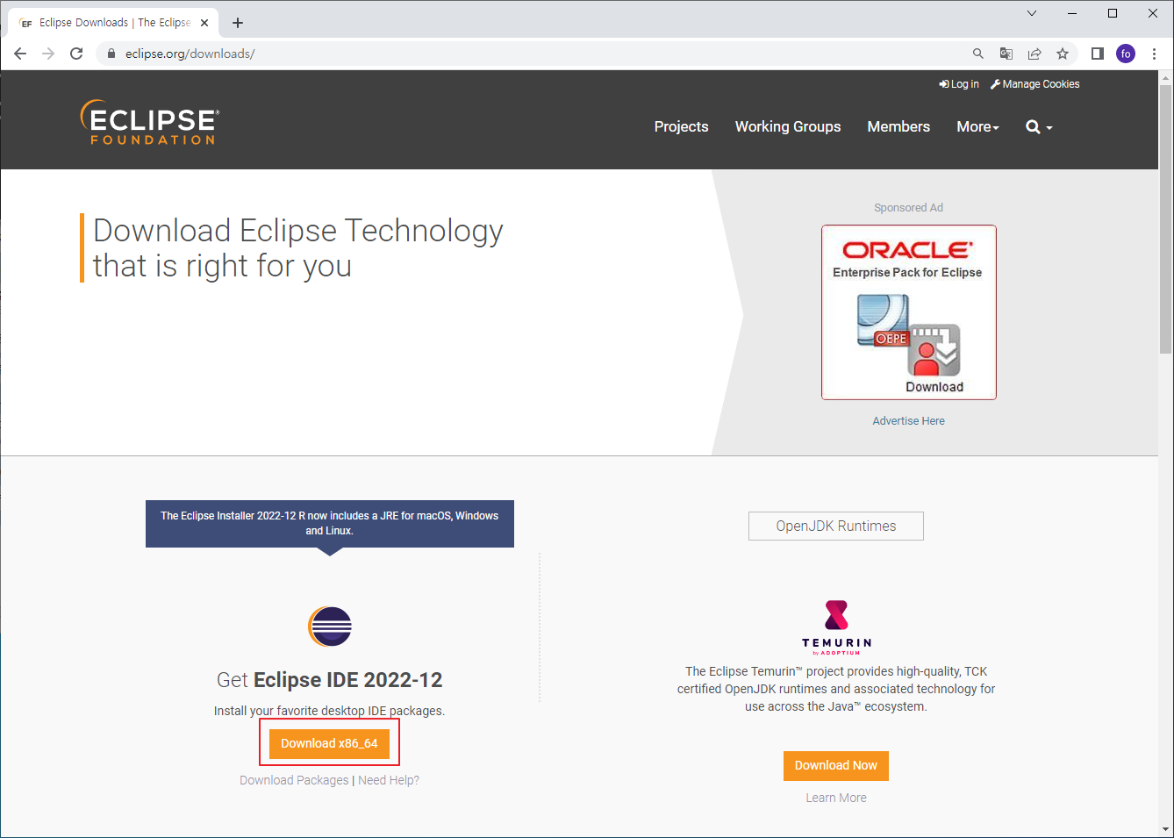This screenshot has width=1174, height=838.
Task: Open the site search dropdown
Action: coord(1039,127)
